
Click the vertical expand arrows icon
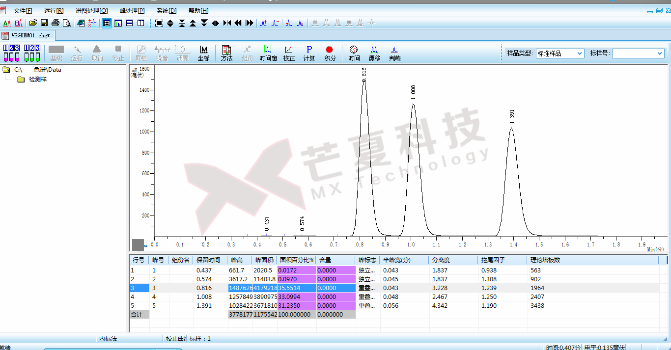(170, 23)
